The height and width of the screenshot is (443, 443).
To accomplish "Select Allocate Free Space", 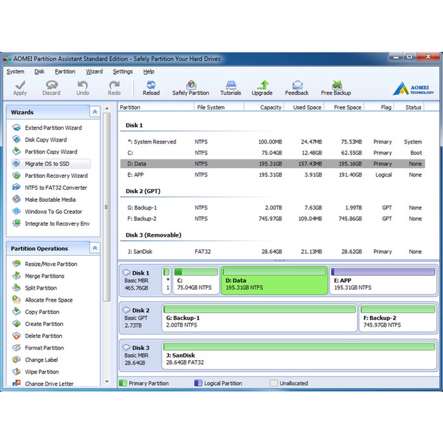I will 49,300.
